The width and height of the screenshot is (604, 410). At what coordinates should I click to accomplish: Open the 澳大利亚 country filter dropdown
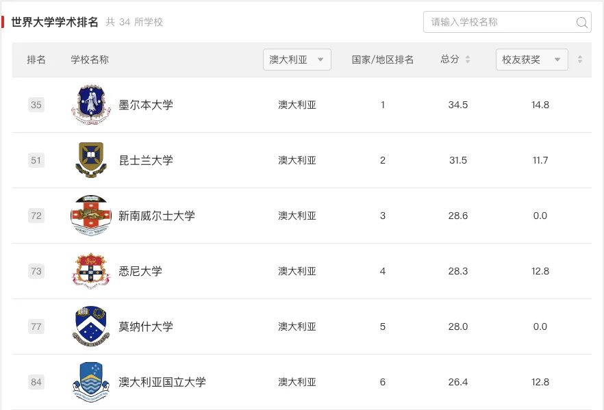point(297,60)
